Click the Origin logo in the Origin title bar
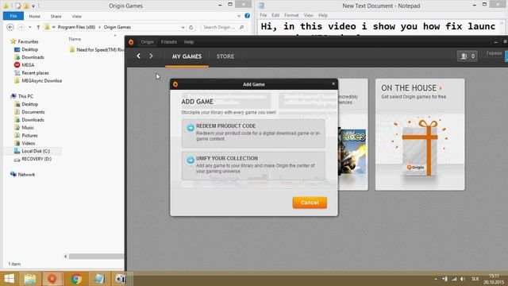Image resolution: width=508 pixels, height=286 pixels. [131, 42]
